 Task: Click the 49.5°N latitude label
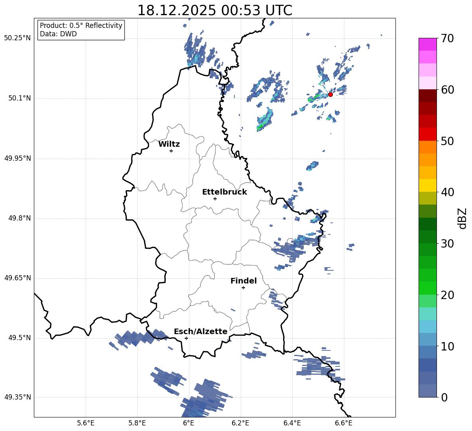coord(19,338)
